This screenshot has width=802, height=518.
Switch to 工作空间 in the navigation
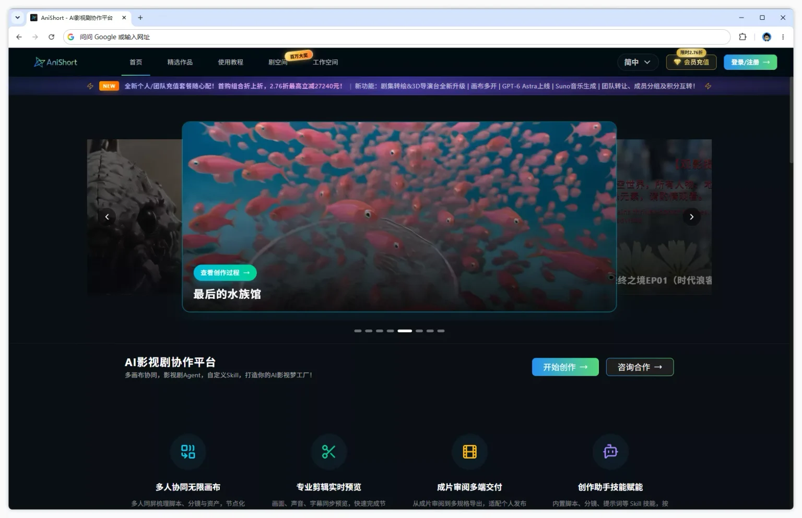pos(325,62)
